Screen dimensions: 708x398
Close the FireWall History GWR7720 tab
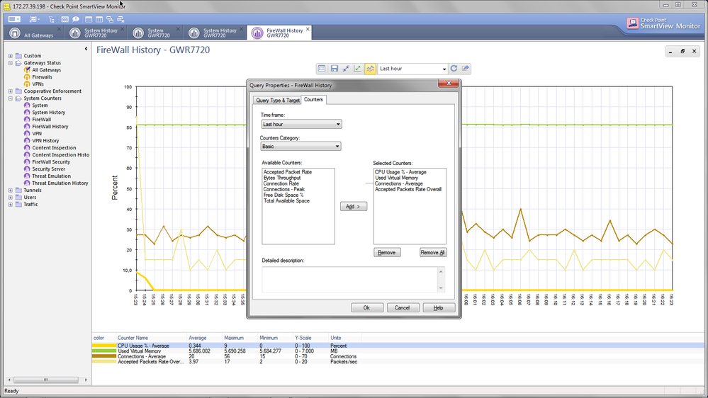click(308, 29)
